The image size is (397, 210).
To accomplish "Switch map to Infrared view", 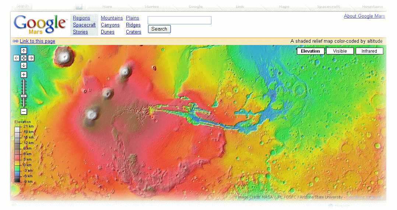I will 369,51.
